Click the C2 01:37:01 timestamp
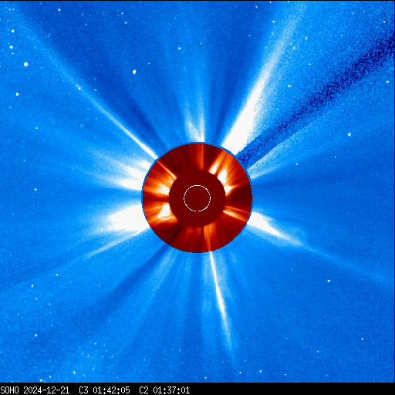 point(164,390)
